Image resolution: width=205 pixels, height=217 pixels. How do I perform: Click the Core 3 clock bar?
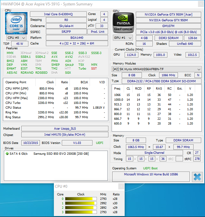click(x=81, y=212)
